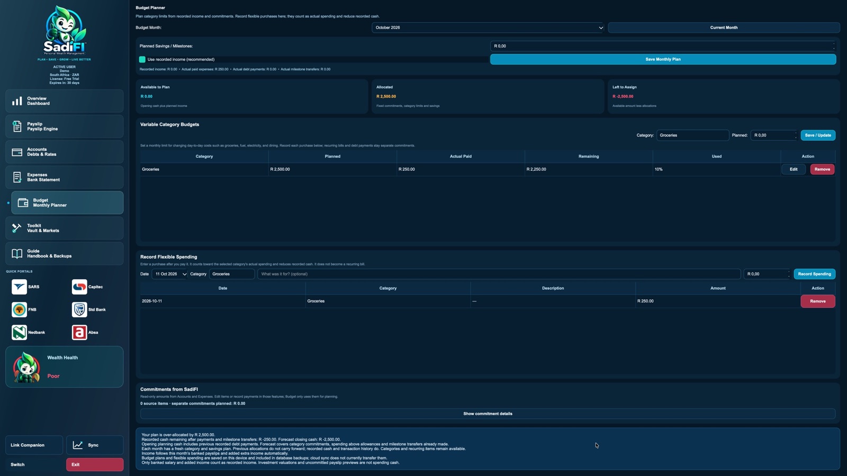847x476 pixels.
Task: Click the Budget Monthly Planner wallet icon
Action: [23, 203]
